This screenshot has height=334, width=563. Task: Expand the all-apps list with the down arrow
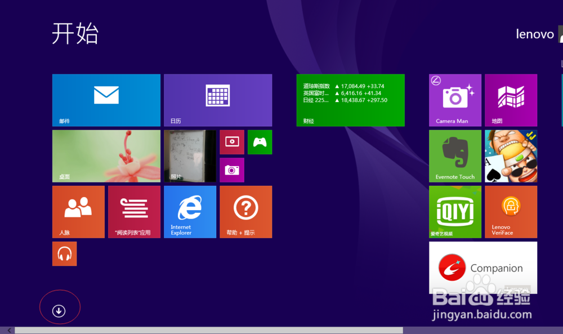click(60, 308)
